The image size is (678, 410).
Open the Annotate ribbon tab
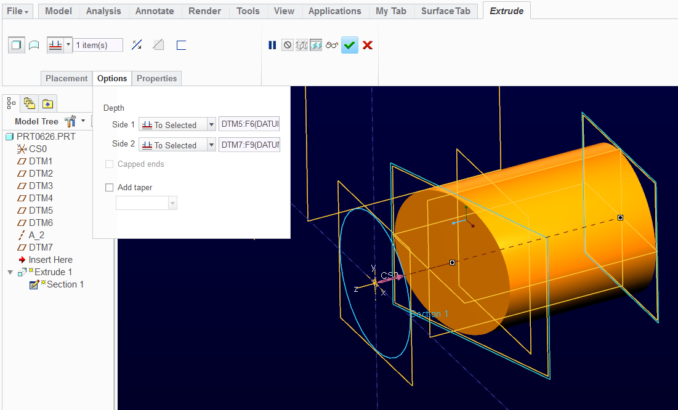point(154,10)
